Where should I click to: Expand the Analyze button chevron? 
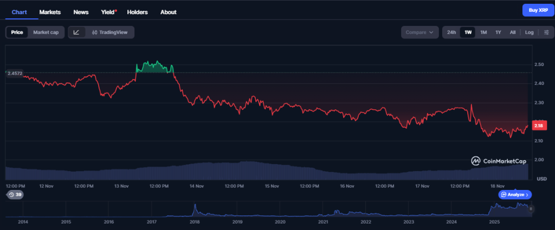click(527, 194)
